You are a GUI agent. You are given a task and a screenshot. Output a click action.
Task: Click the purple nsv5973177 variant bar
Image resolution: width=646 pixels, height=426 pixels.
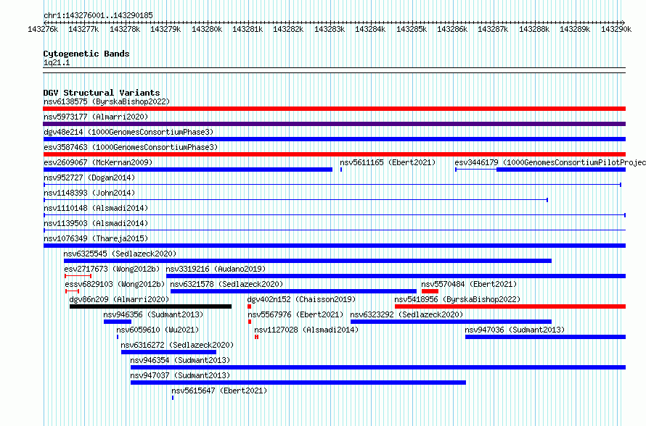click(x=334, y=124)
